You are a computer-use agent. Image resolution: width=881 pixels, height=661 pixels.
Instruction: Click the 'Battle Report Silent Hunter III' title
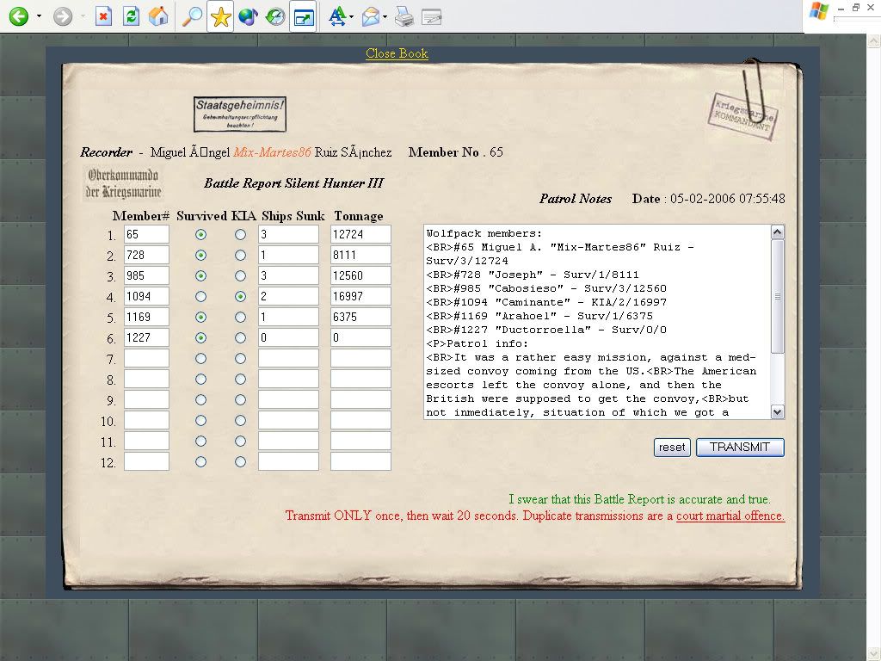point(294,183)
